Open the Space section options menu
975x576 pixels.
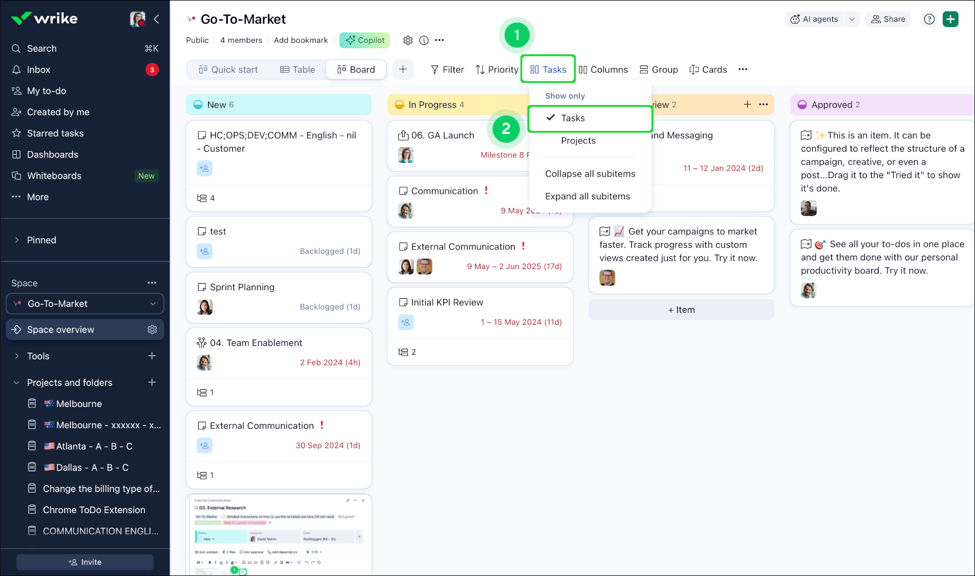click(x=152, y=283)
